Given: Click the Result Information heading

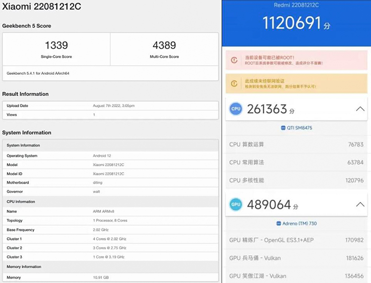Looking at the screenshot, I should pos(25,94).
